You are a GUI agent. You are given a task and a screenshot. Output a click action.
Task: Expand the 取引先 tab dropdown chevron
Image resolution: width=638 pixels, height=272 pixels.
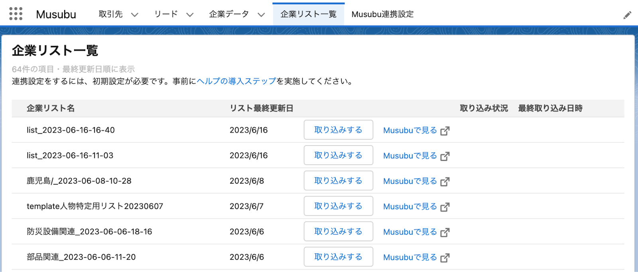(x=135, y=15)
